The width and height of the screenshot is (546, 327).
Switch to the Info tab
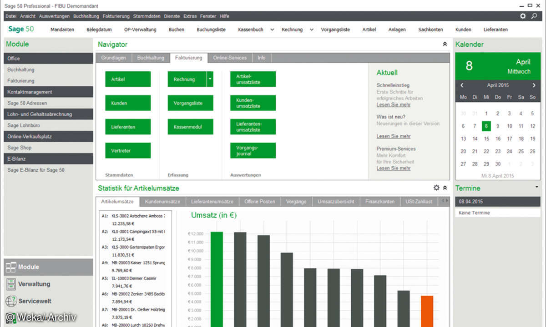point(262,58)
